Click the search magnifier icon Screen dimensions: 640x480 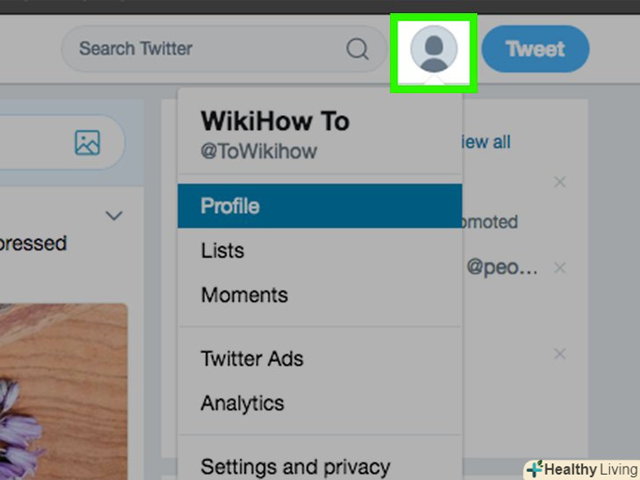coord(358,49)
